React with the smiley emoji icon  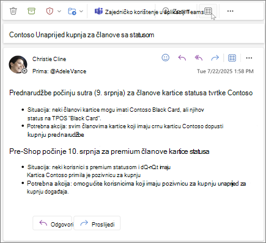pyautogui.click(x=166, y=58)
